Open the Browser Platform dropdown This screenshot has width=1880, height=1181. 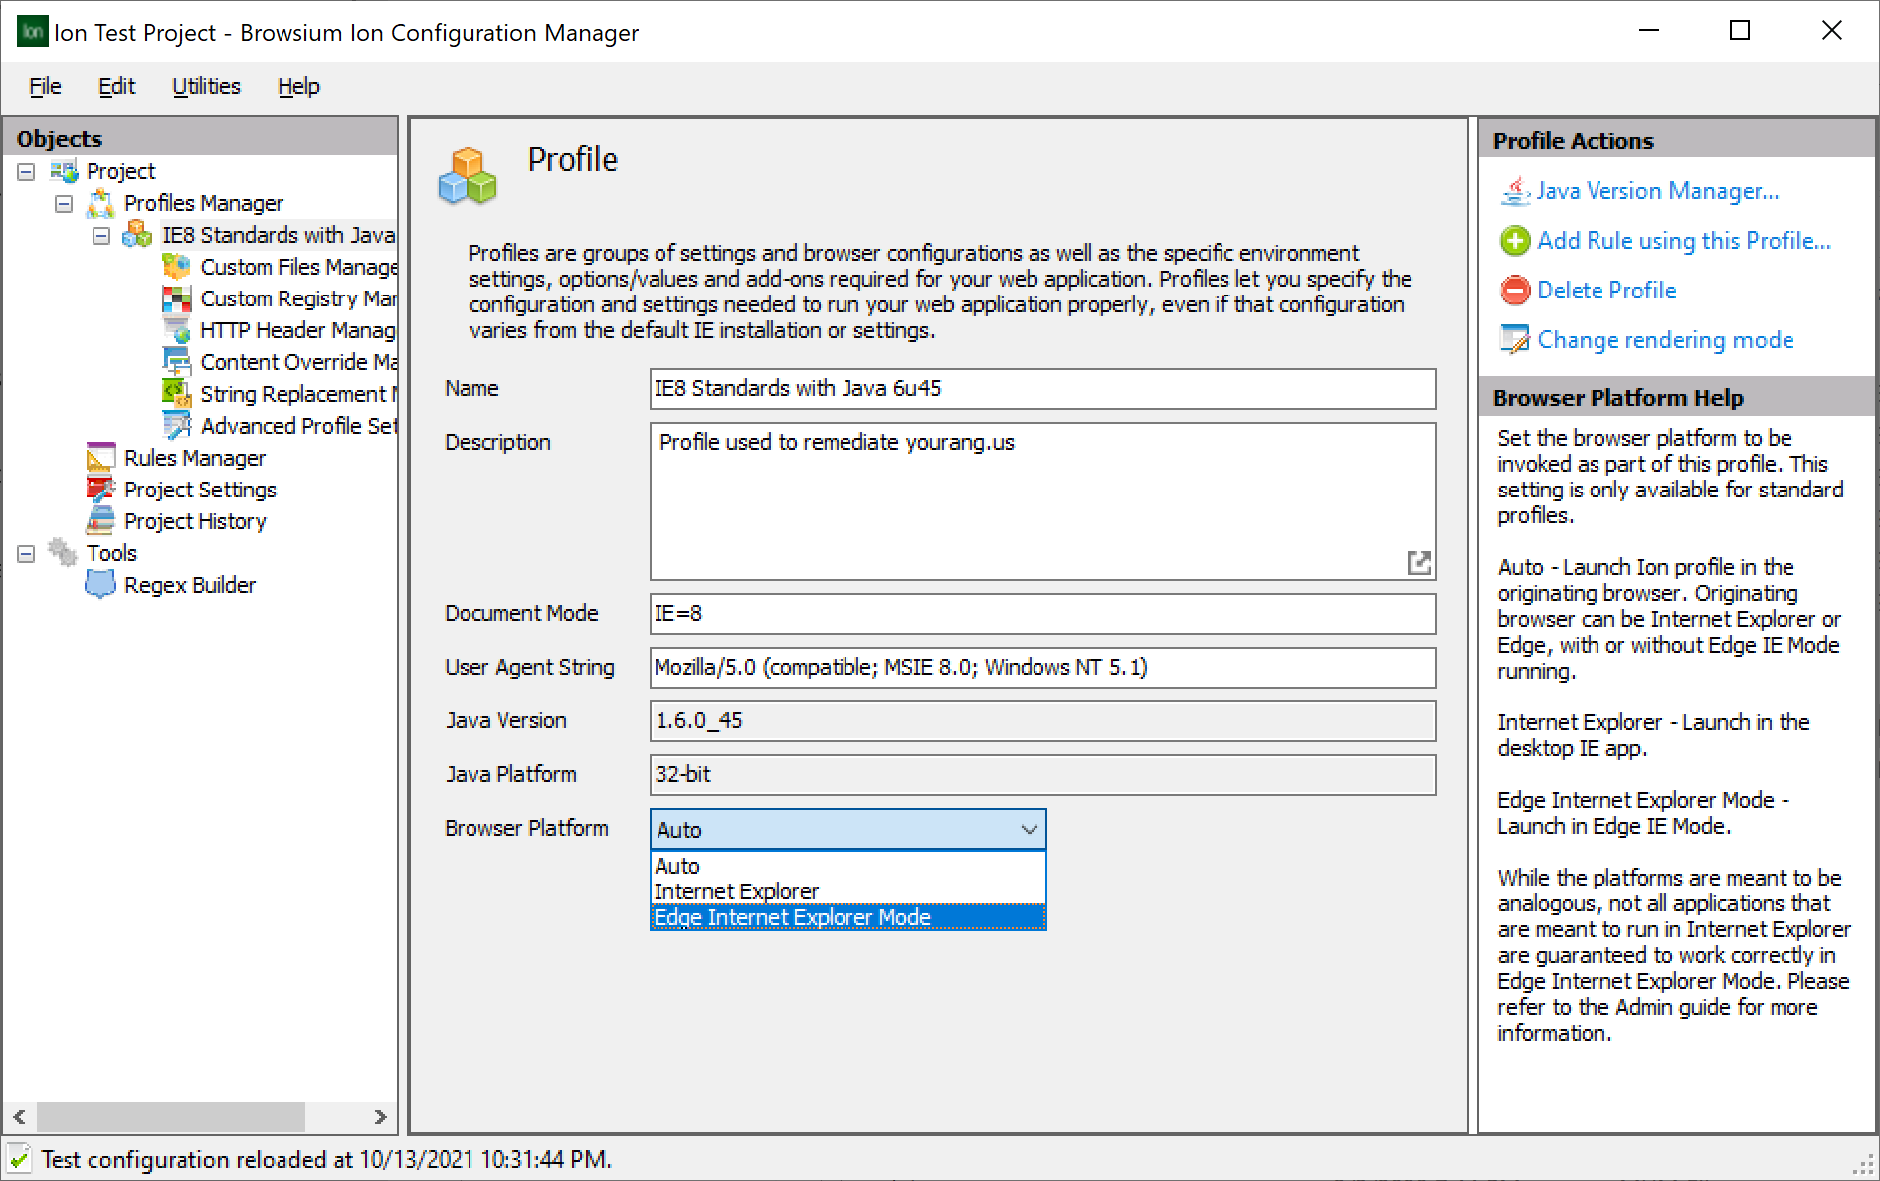(x=1028, y=828)
